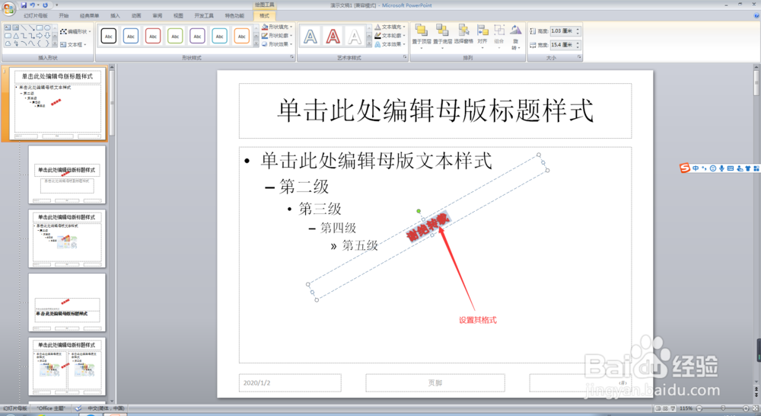Click the 高度 height input field
The height and width of the screenshot is (416, 761).
(x=562, y=30)
